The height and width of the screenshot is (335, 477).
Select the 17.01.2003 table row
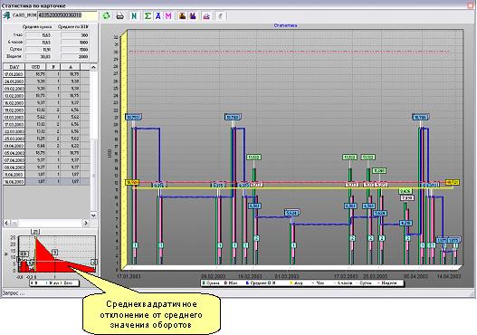point(46,74)
